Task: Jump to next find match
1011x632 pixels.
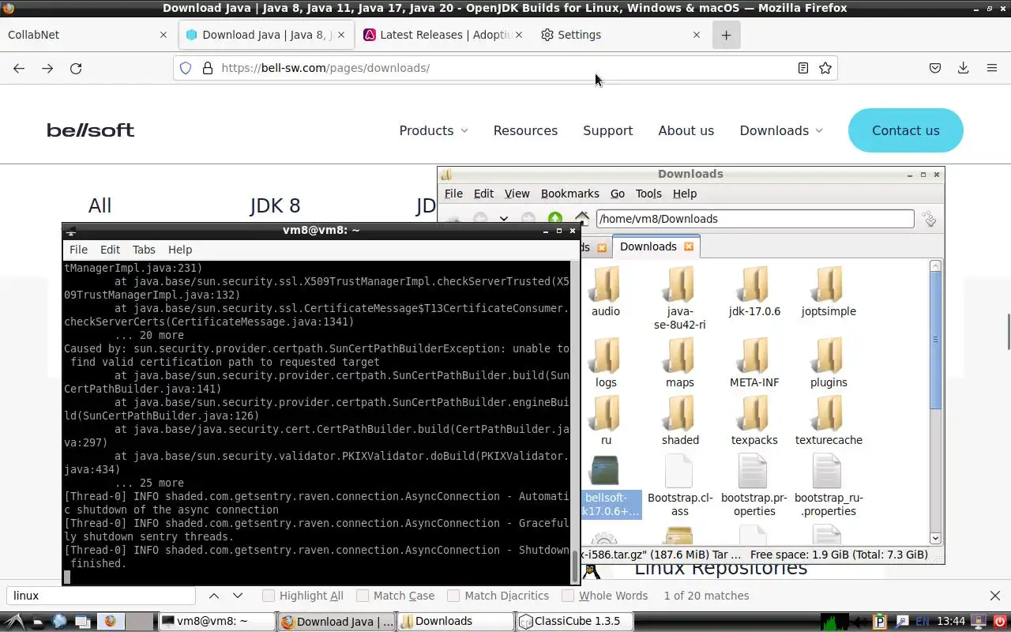Action: point(238,596)
